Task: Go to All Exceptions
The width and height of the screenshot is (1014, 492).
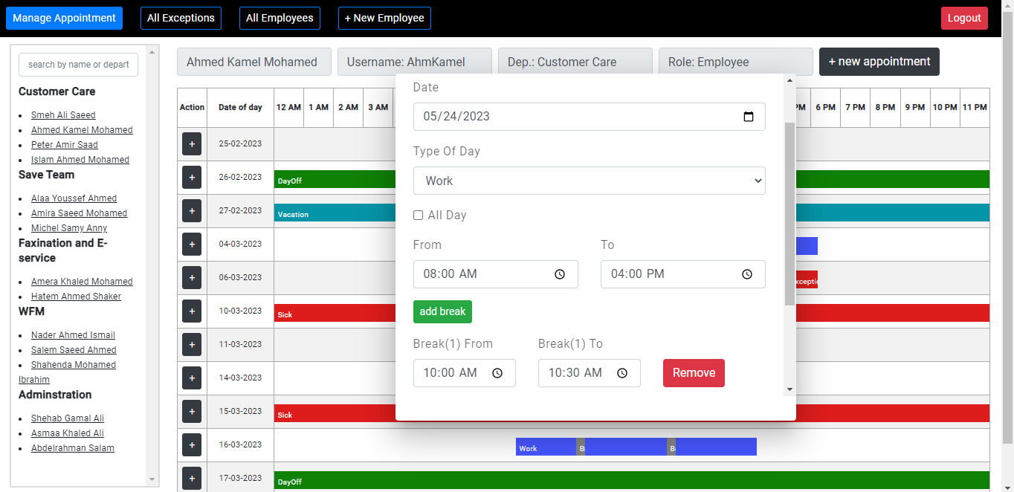Action: pyautogui.click(x=181, y=18)
